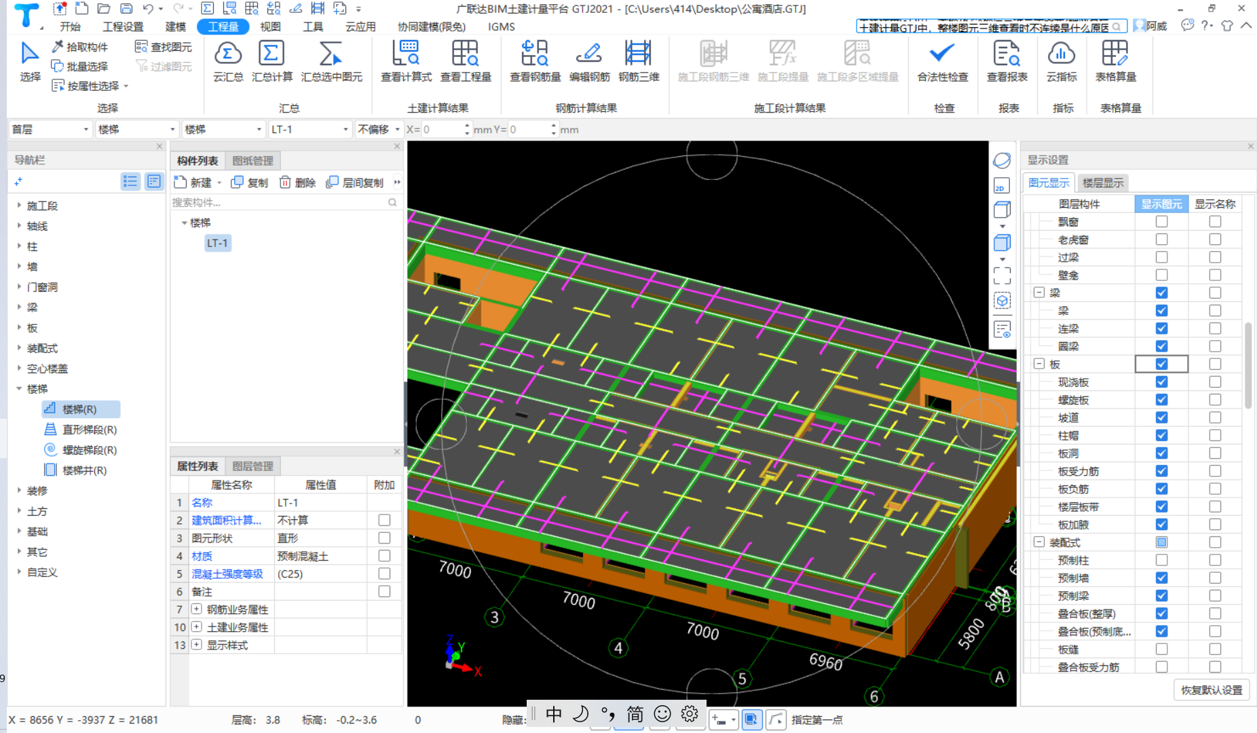
Task: Expand 柱 category in navigation tree
Action: pos(19,246)
